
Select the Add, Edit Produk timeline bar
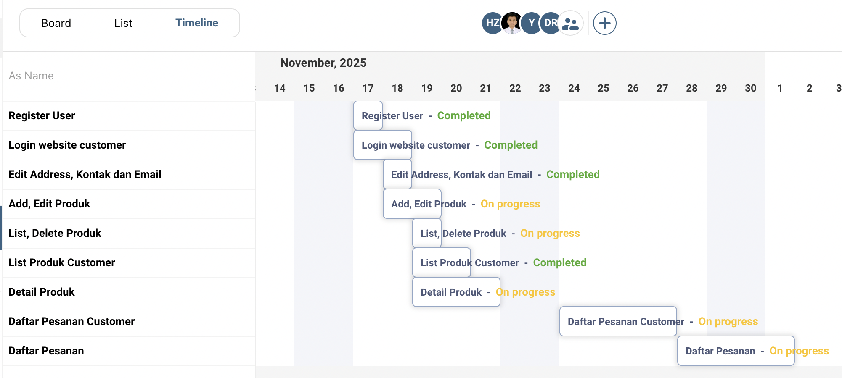pyautogui.click(x=412, y=204)
